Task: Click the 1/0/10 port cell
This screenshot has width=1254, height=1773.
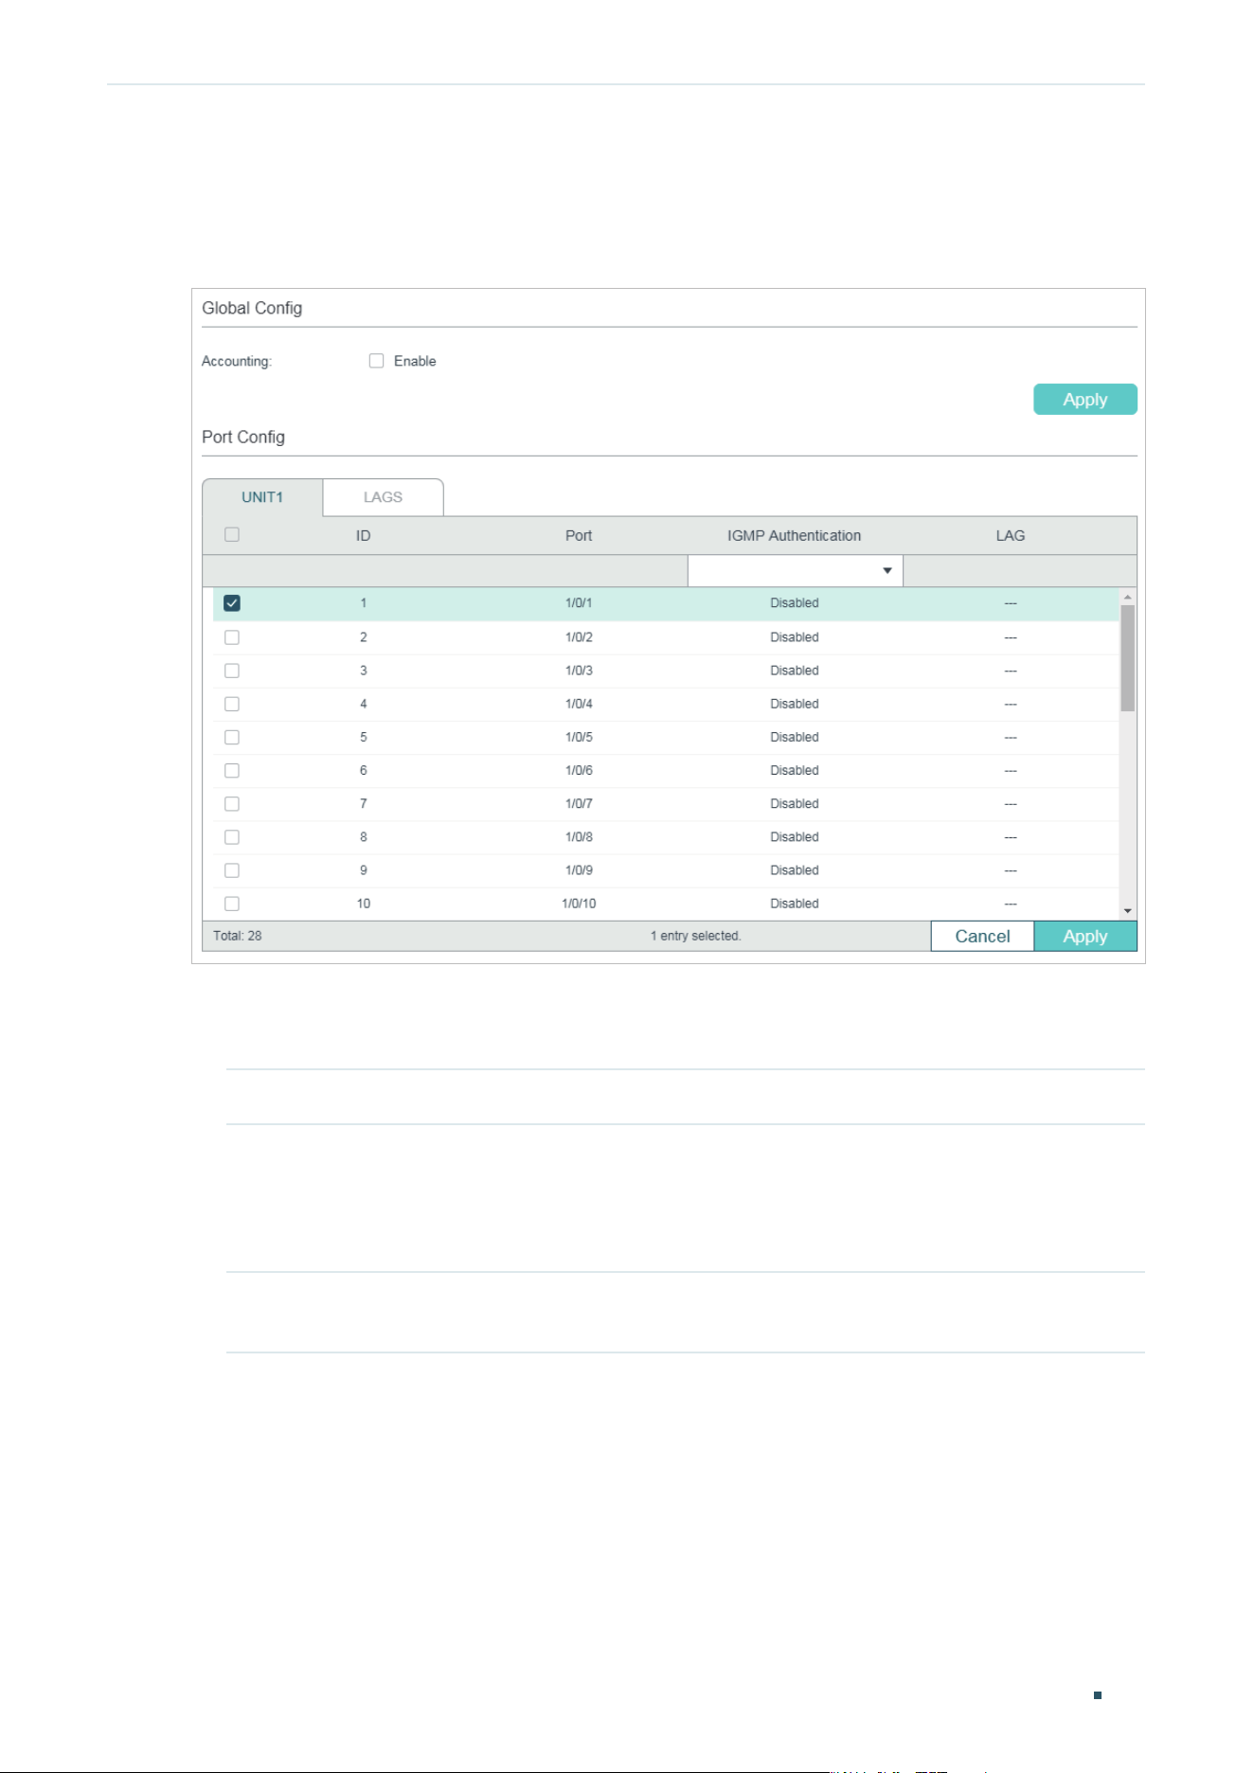Action: [579, 904]
